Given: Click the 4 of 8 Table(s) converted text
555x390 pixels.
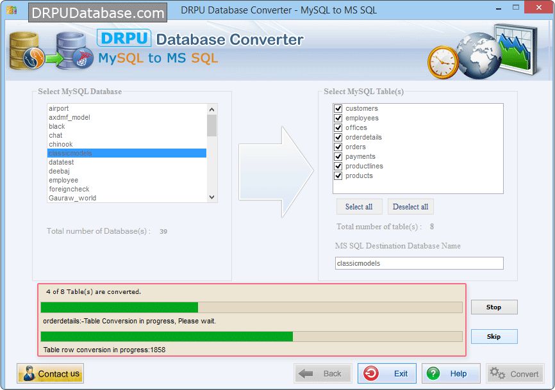Looking at the screenshot, I should click(x=94, y=292).
